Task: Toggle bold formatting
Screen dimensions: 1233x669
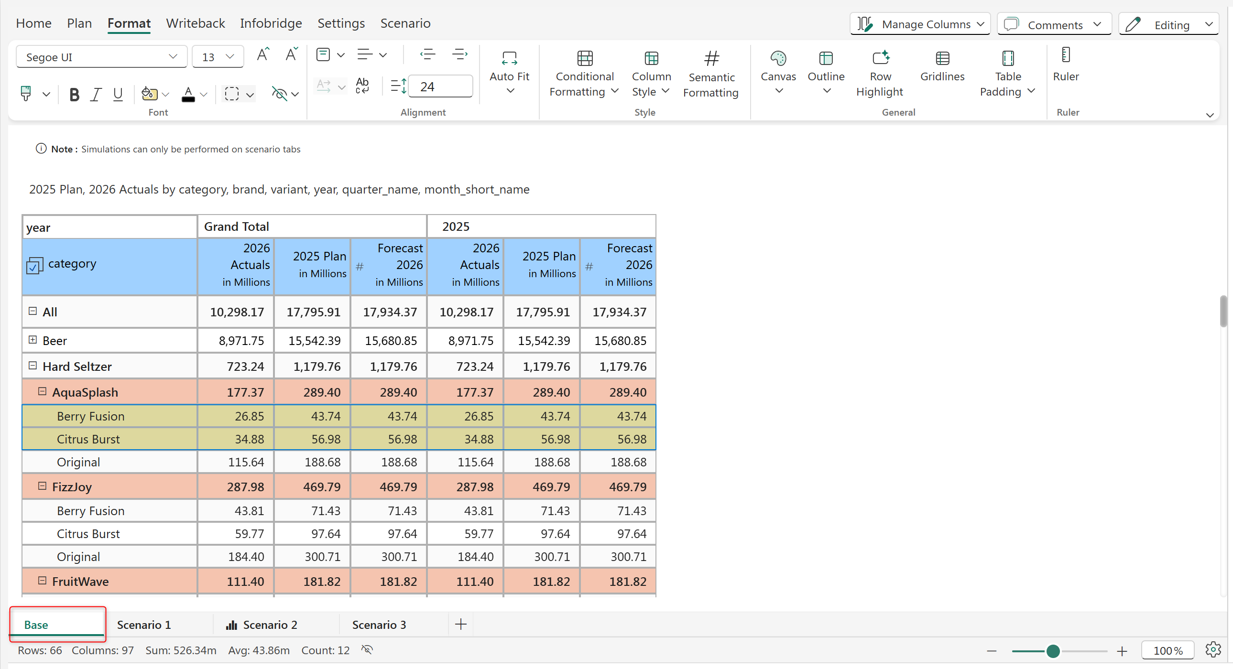Action: (x=74, y=94)
